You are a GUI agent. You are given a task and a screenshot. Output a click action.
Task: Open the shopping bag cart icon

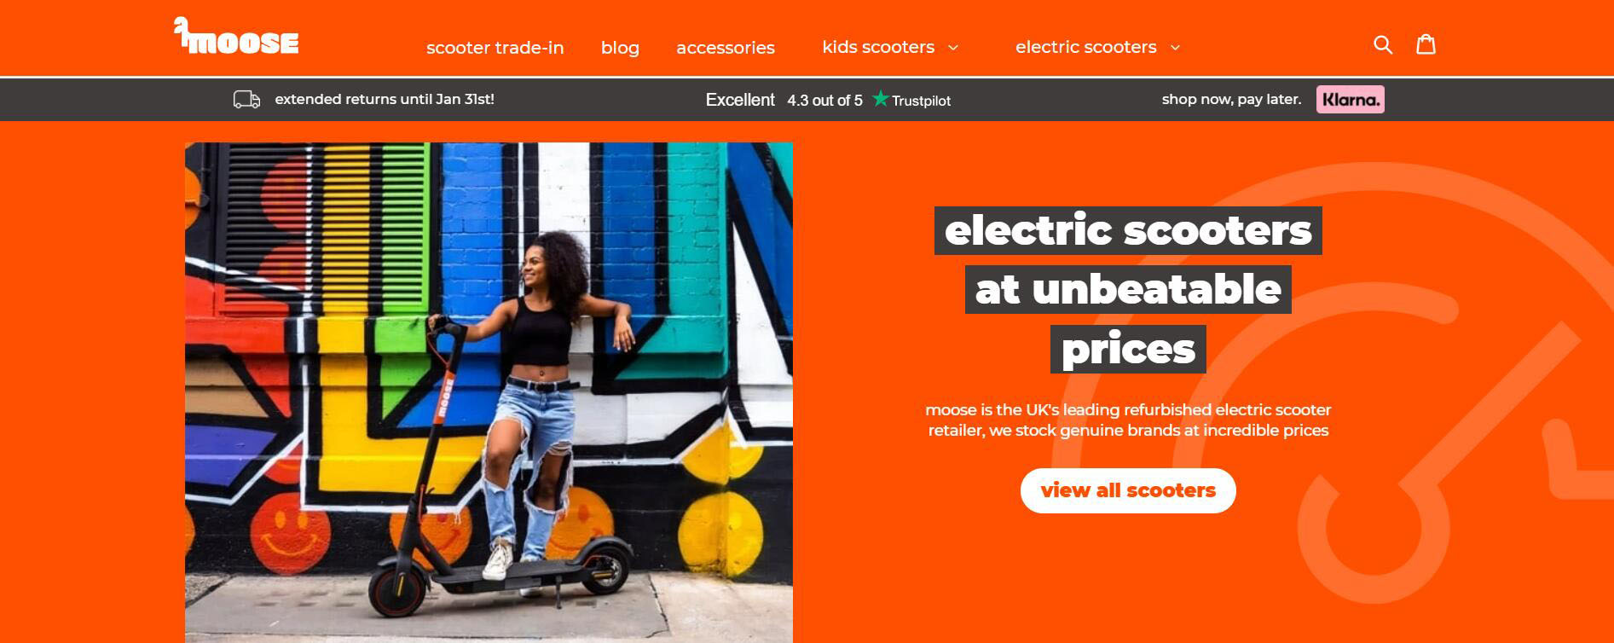click(x=1426, y=44)
